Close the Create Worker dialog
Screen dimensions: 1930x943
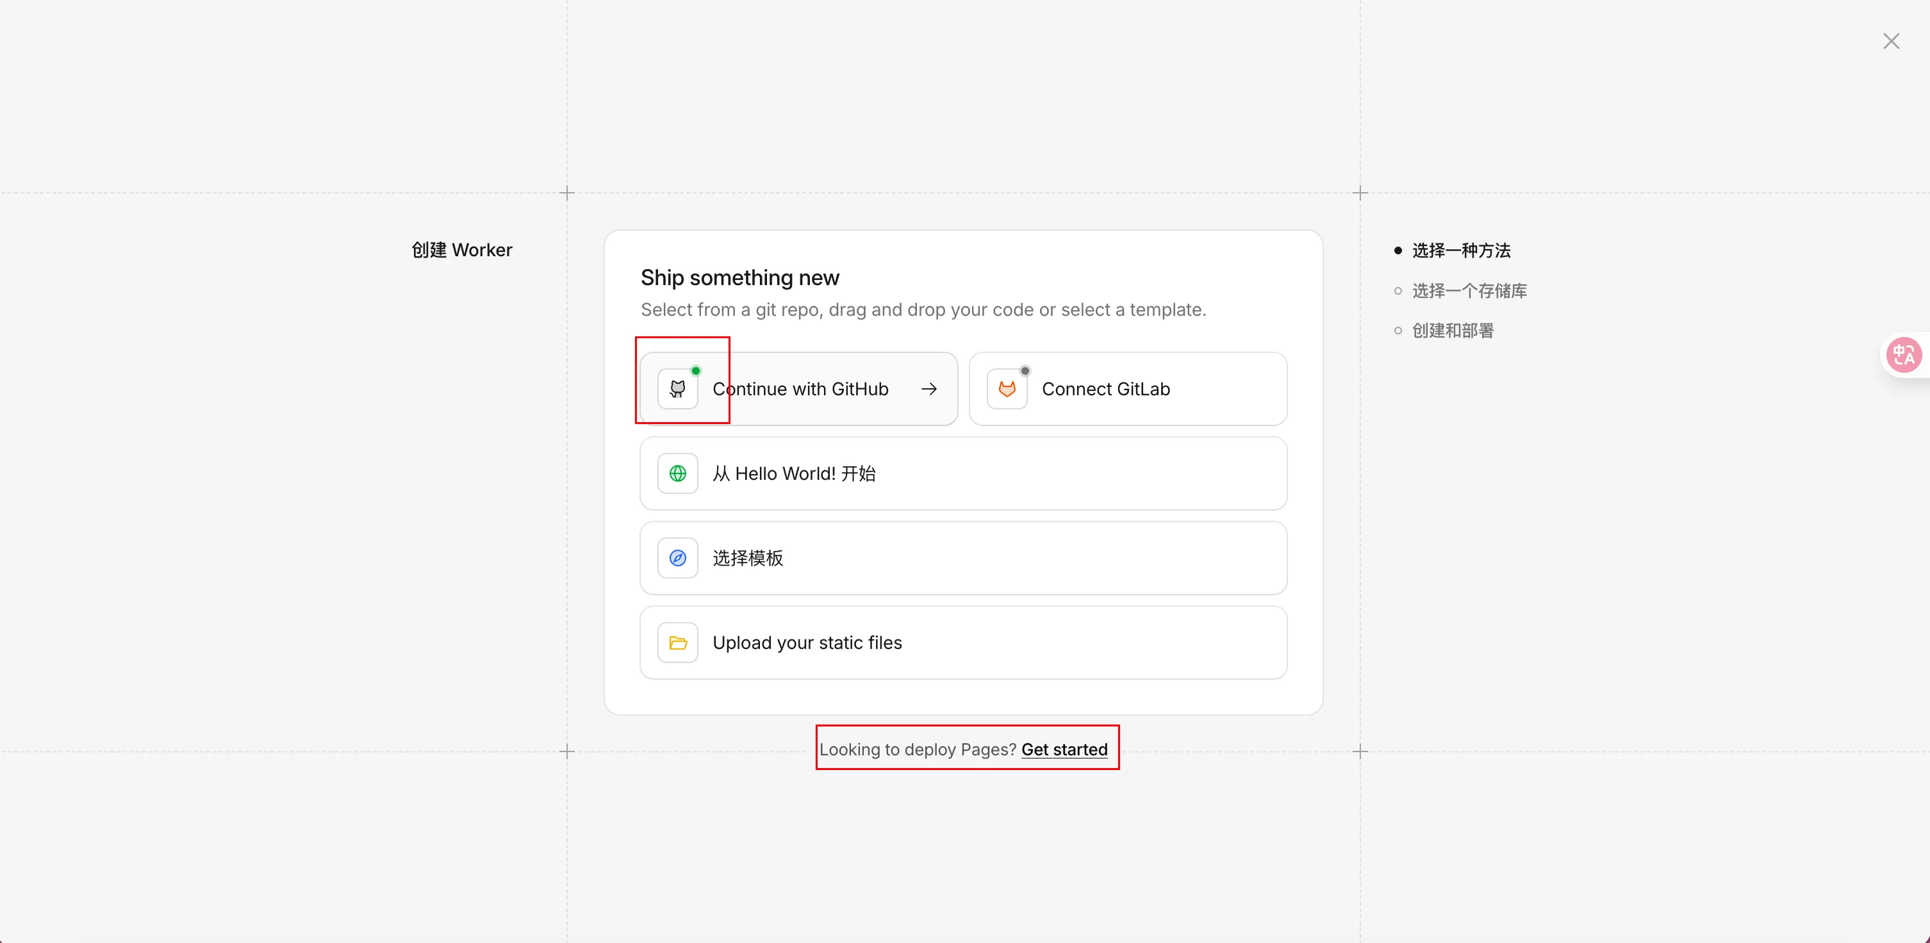coord(1890,41)
